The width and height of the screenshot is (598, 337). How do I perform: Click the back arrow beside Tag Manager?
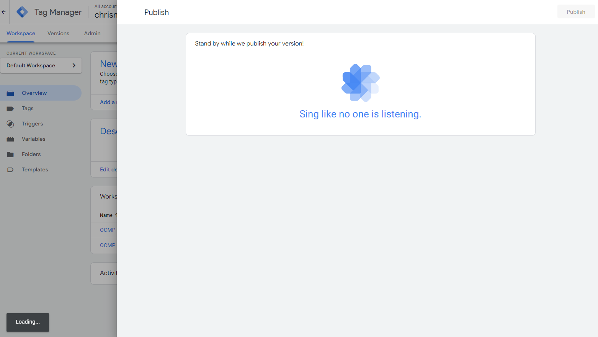(x=3, y=12)
